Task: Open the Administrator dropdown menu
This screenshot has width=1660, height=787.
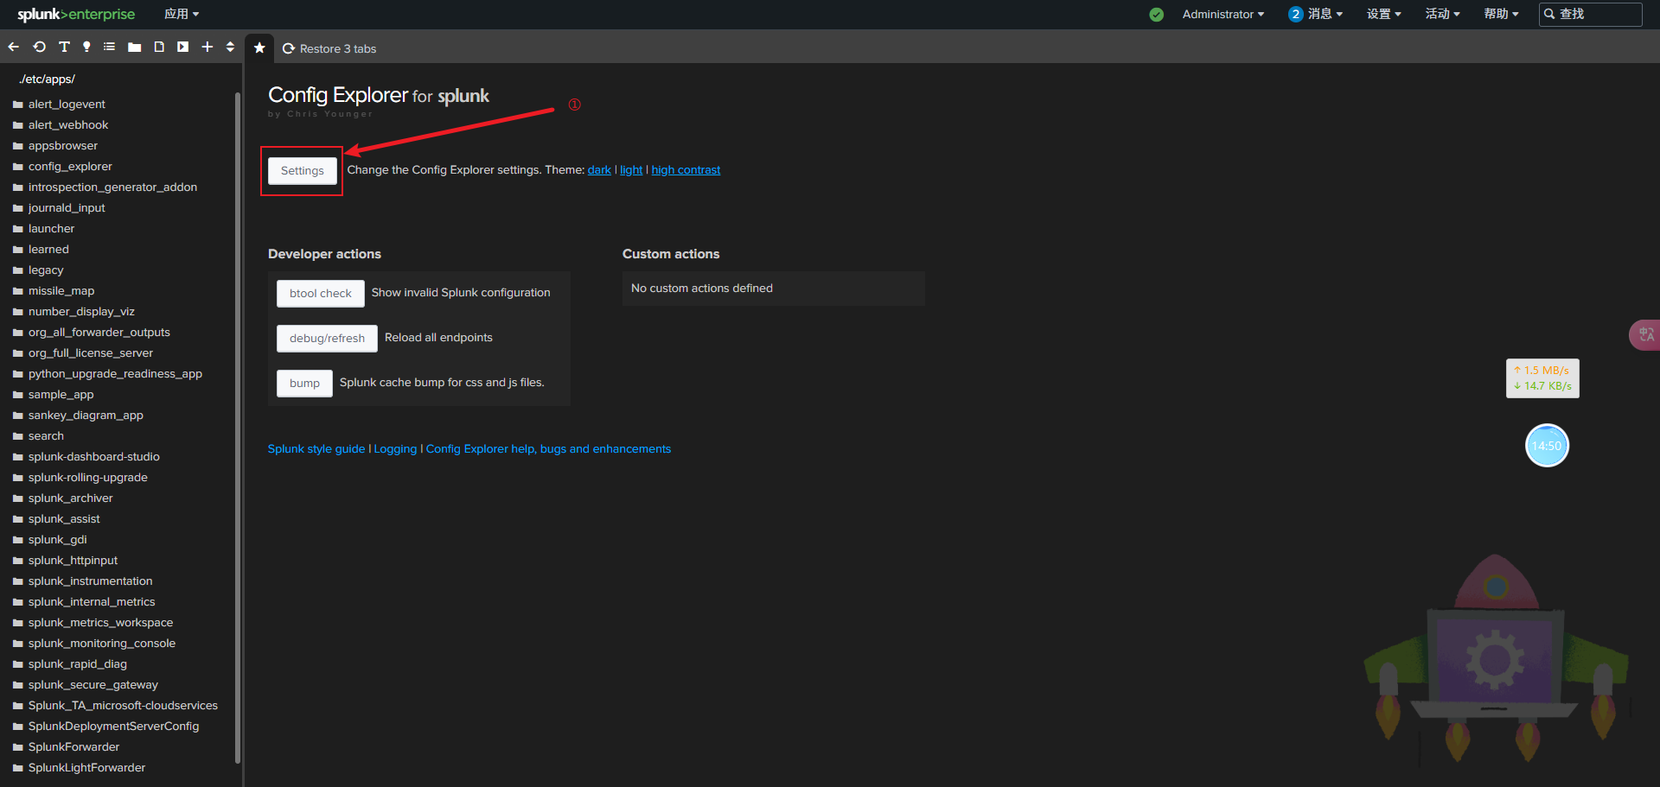Action: (x=1223, y=14)
